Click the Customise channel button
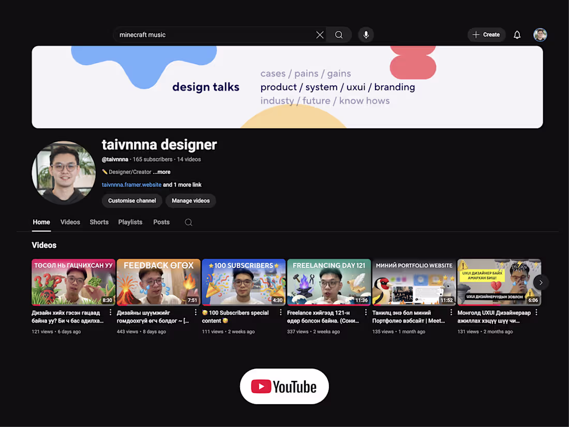 pos(131,201)
